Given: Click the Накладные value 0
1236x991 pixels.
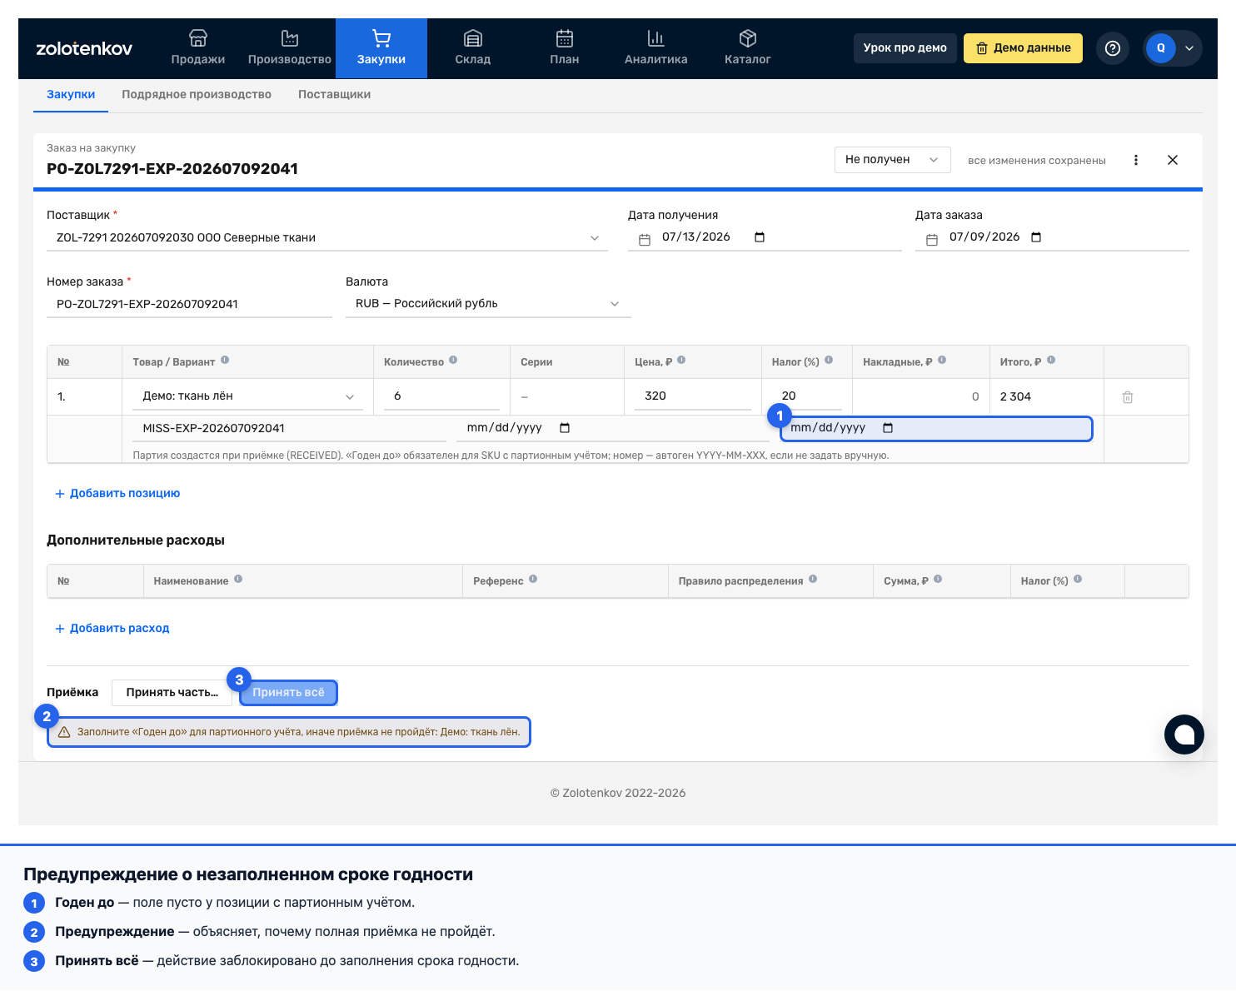Looking at the screenshot, I should [975, 397].
